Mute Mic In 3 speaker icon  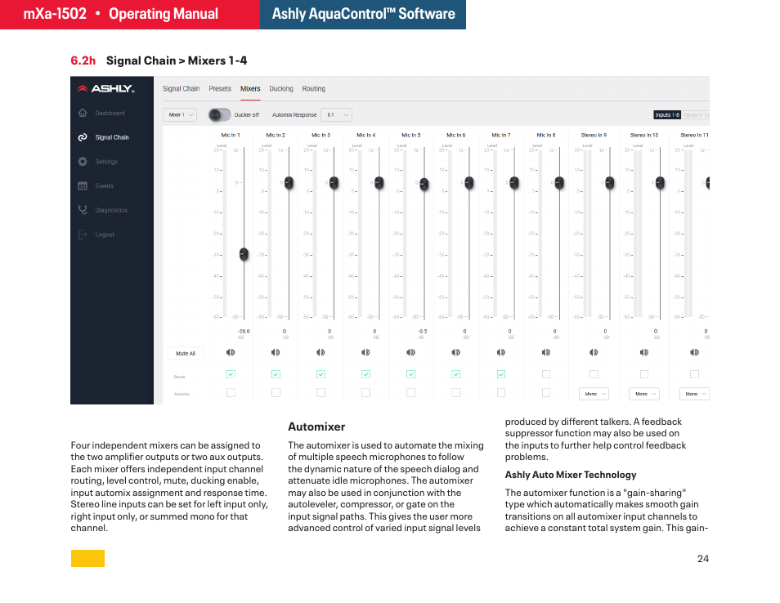pyautogui.click(x=321, y=352)
